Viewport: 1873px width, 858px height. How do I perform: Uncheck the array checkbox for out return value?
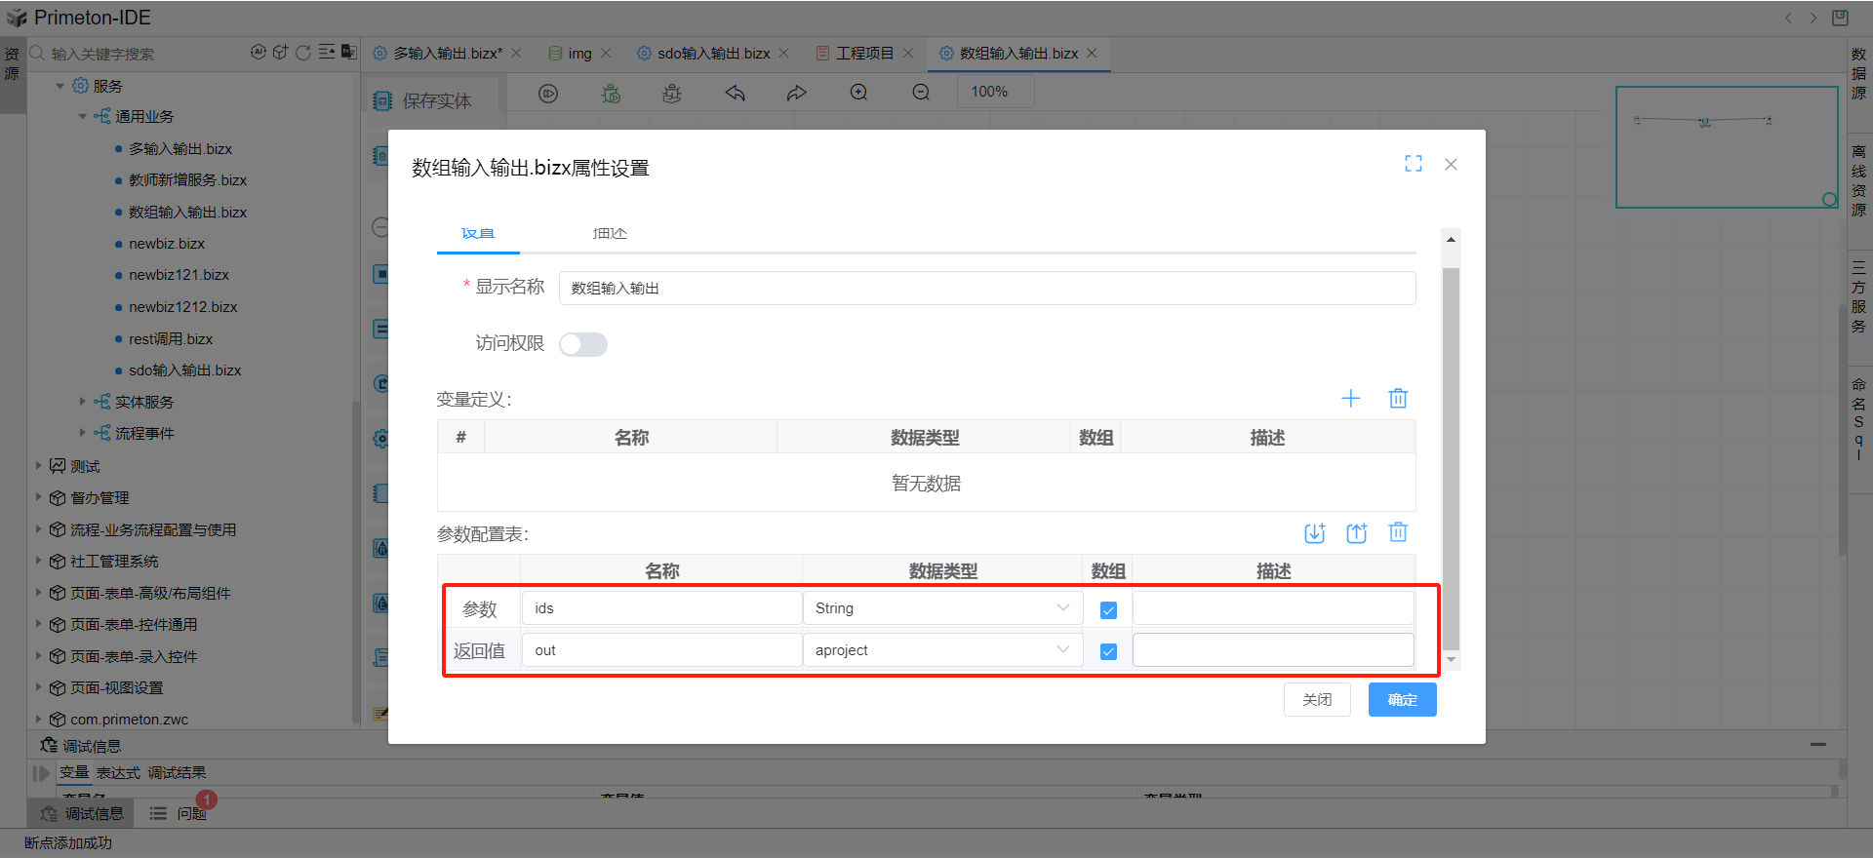tap(1108, 651)
